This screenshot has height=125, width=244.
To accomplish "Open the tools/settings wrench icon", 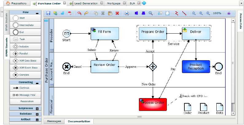I will pos(160,13).
